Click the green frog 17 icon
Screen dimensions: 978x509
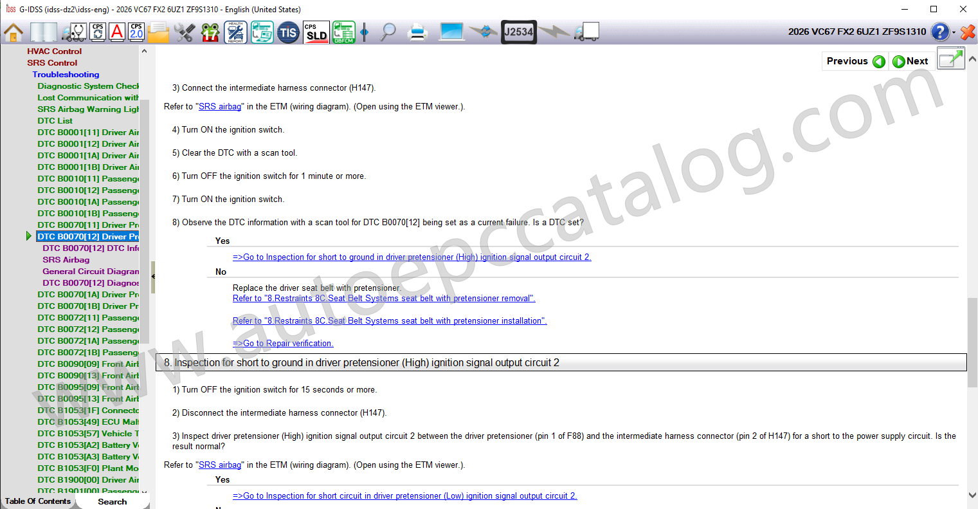(x=210, y=32)
